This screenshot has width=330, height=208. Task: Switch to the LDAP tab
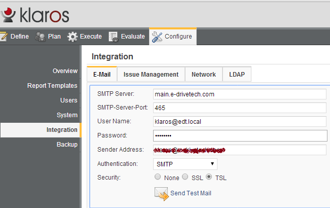coord(236,74)
